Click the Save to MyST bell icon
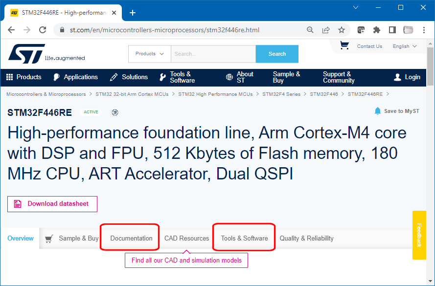The width and height of the screenshot is (435, 286). (378, 111)
